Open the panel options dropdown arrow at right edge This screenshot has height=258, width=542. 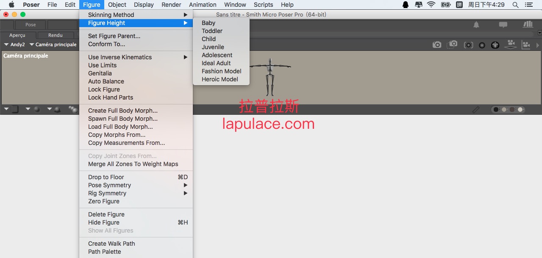[x=539, y=33]
